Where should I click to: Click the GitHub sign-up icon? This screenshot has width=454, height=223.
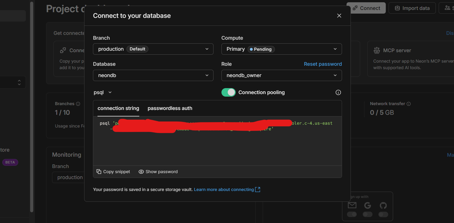click(x=383, y=205)
